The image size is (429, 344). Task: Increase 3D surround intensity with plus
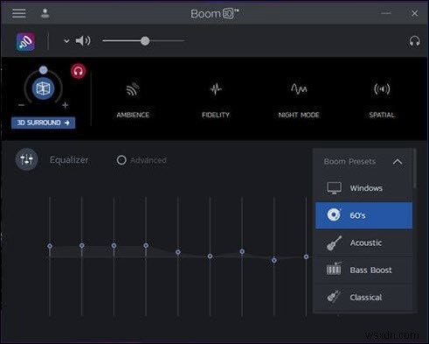(66, 105)
